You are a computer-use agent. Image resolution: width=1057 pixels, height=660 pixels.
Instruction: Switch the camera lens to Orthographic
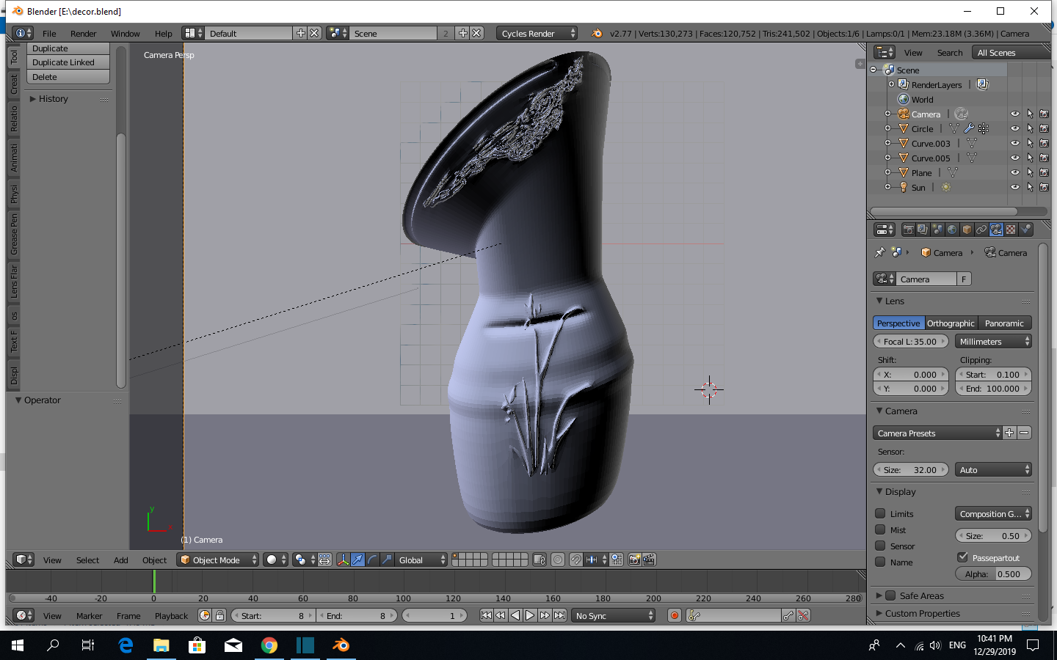(950, 323)
